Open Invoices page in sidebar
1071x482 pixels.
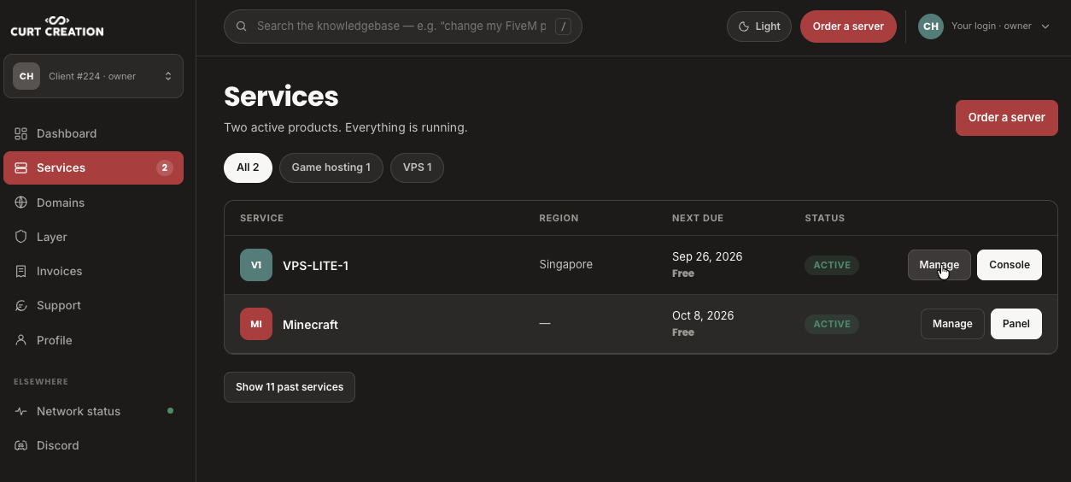pyautogui.click(x=93, y=271)
